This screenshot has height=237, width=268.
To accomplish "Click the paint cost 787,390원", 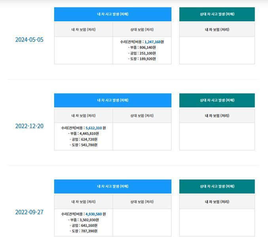I will pos(89,231).
